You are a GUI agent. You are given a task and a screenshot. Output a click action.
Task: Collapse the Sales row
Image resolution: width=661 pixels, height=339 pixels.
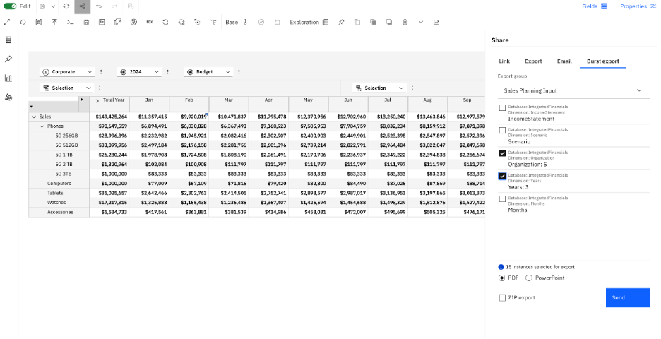click(34, 117)
